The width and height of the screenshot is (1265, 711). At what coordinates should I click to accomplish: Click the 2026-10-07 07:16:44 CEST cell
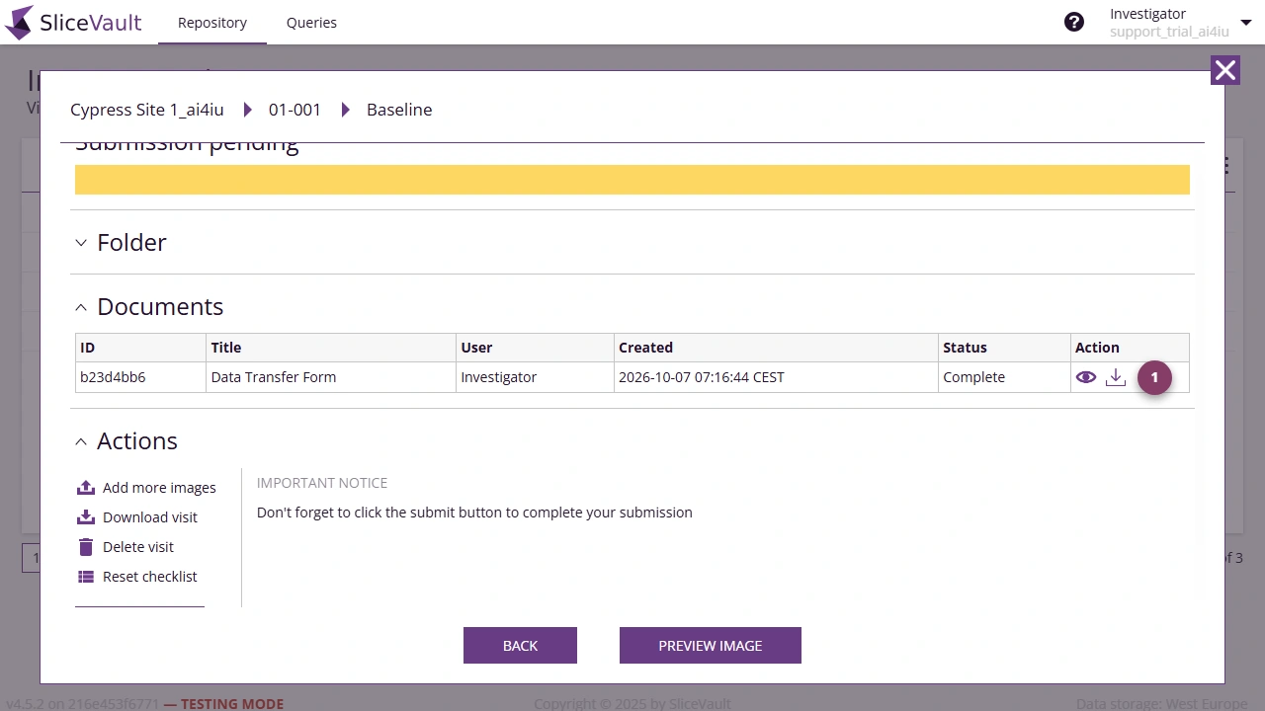click(776, 377)
